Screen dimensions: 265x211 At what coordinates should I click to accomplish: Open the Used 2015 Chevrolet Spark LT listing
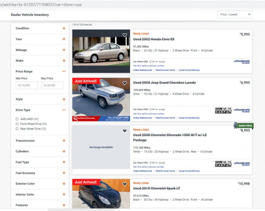157,188
